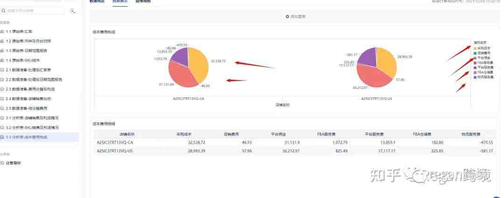The width and height of the screenshot is (504, 198).
Task: Click the 物流服务费 legend label
Action: pos(485,77)
